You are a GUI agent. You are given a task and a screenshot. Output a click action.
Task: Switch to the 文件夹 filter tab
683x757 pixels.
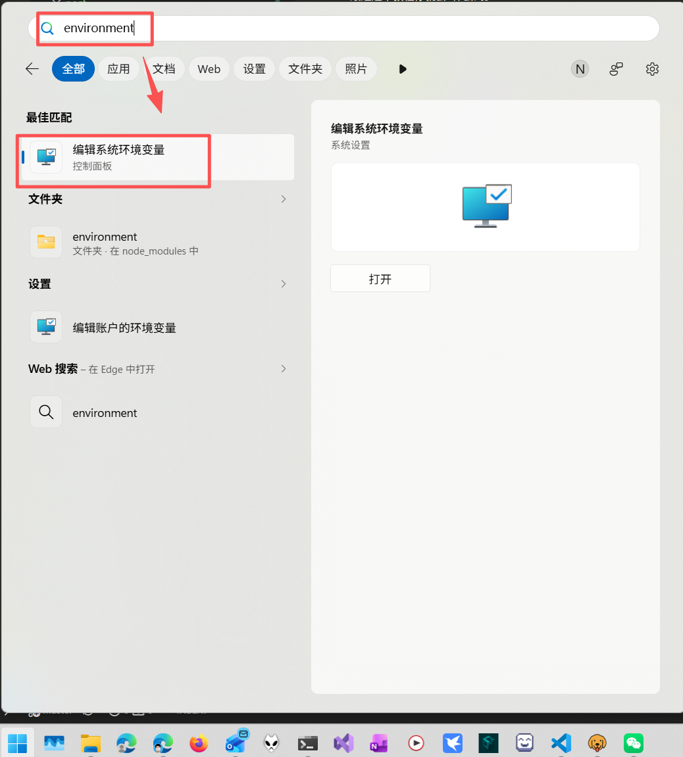(305, 69)
